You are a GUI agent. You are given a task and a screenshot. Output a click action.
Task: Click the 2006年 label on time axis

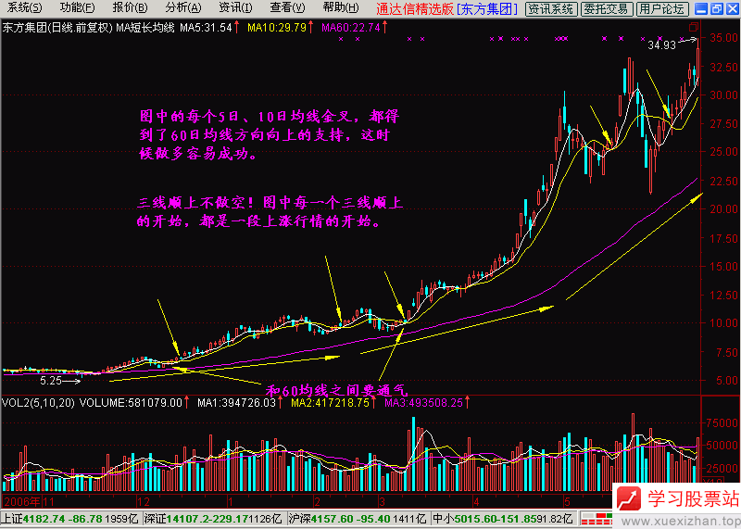(x=21, y=501)
